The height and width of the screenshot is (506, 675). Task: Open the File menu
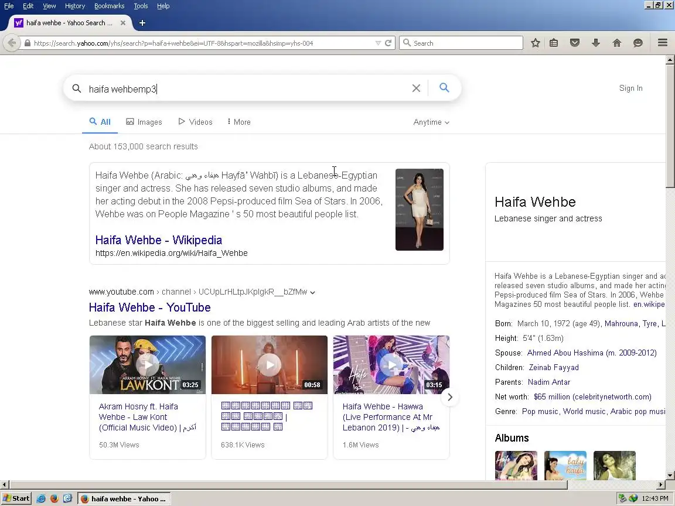(x=9, y=6)
